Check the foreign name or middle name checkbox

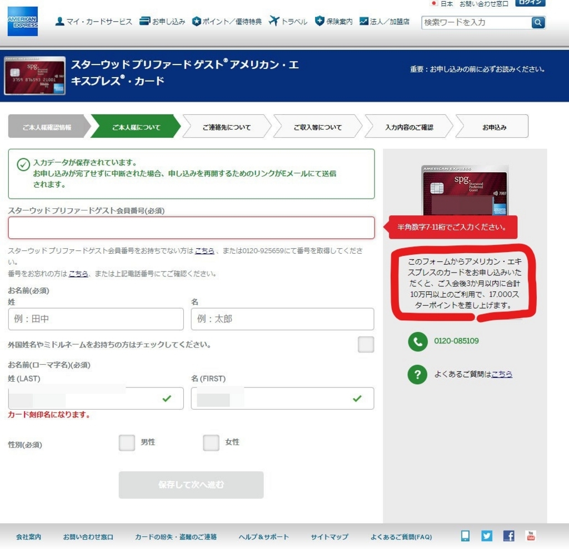tap(366, 344)
